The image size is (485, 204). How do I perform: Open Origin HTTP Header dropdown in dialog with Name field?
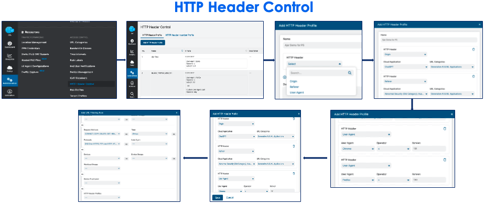pyautogui.click(x=405, y=54)
